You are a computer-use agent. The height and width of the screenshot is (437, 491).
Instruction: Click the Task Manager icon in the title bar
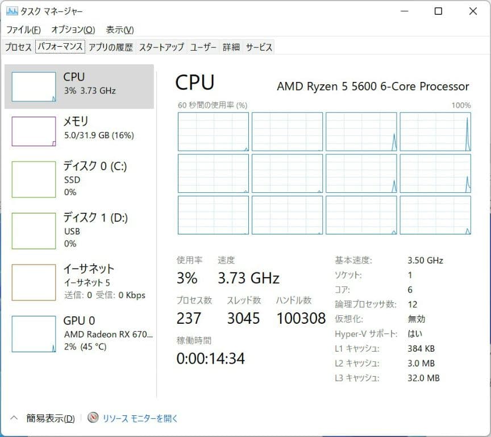[13, 11]
